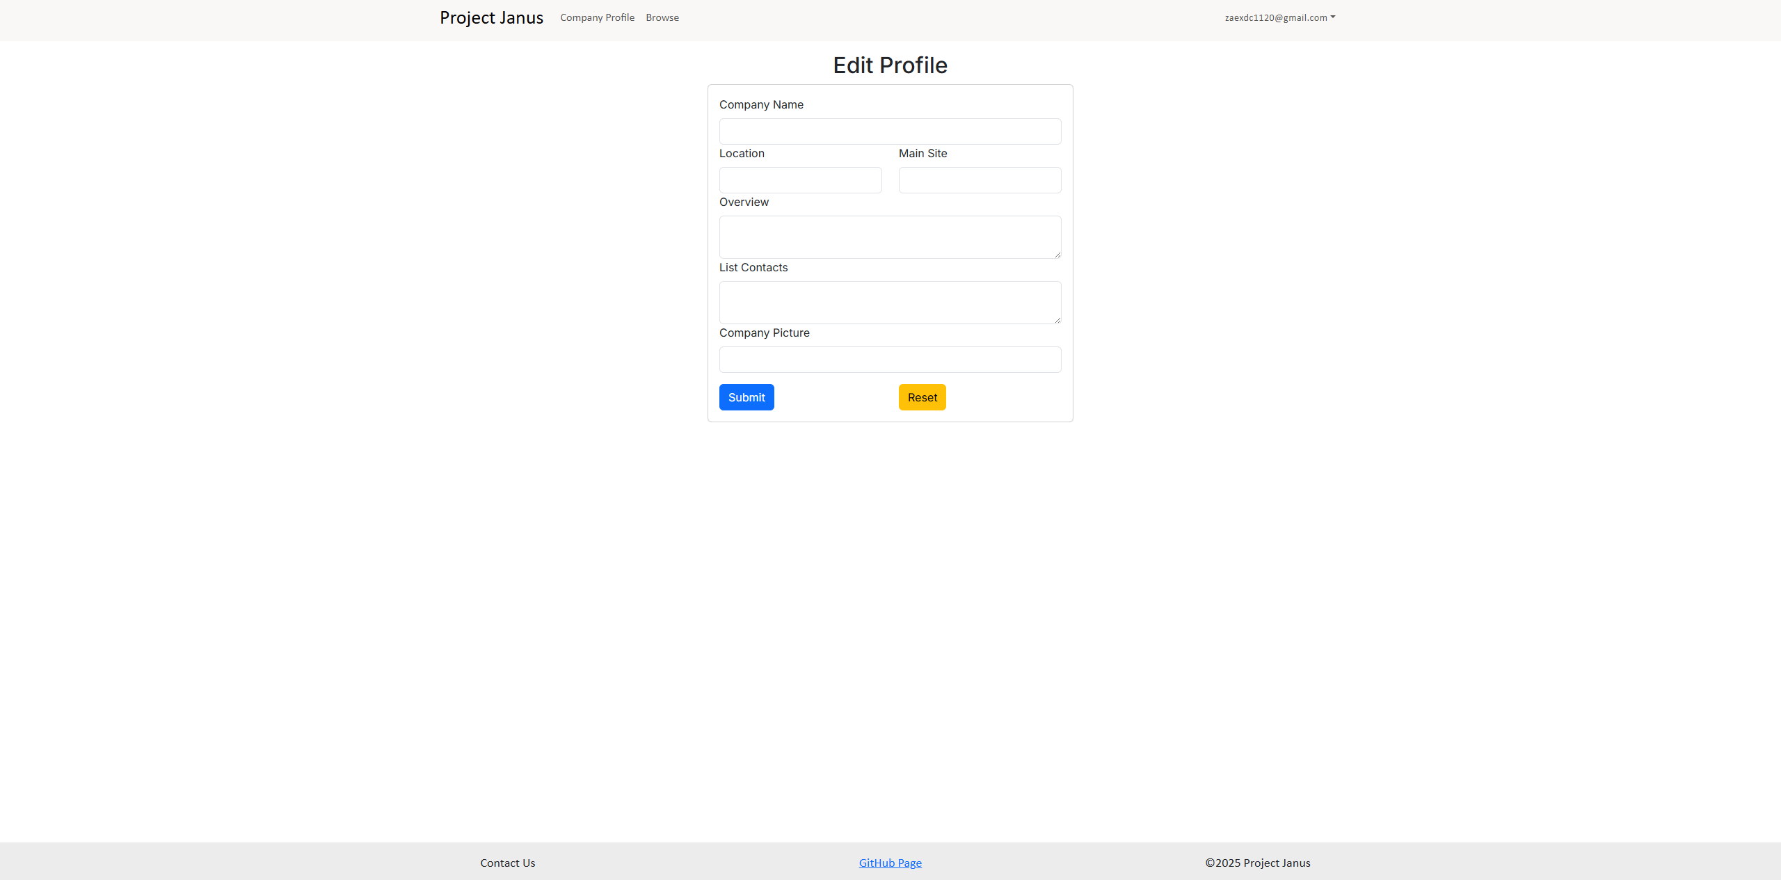This screenshot has height=880, width=1781.
Task: Click the Company Name label
Action: [x=761, y=104]
